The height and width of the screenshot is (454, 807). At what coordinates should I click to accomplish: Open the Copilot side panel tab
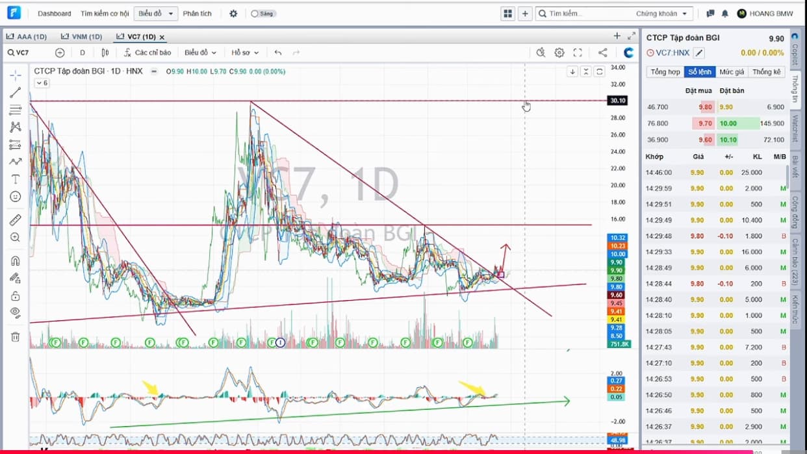pos(795,49)
